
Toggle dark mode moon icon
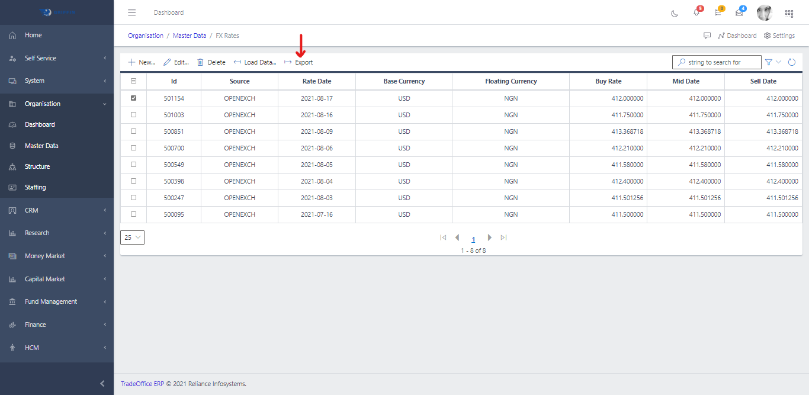675,13
